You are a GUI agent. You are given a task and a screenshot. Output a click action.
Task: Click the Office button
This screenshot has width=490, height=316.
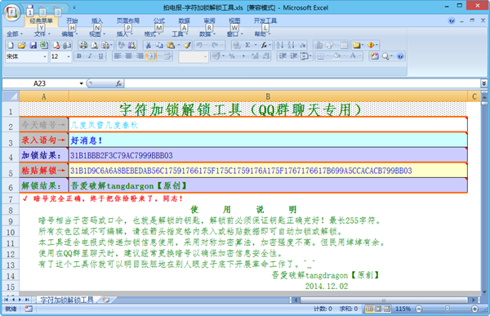pyautogui.click(x=12, y=12)
